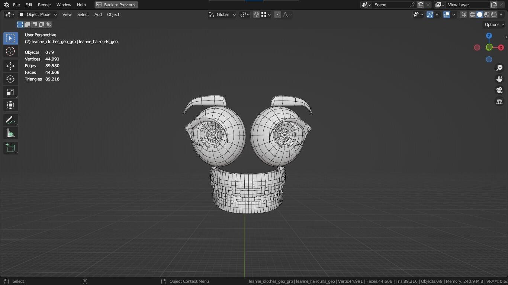This screenshot has height=285, width=508.
Task: Open the viewport Object menu
Action: pyautogui.click(x=113, y=14)
